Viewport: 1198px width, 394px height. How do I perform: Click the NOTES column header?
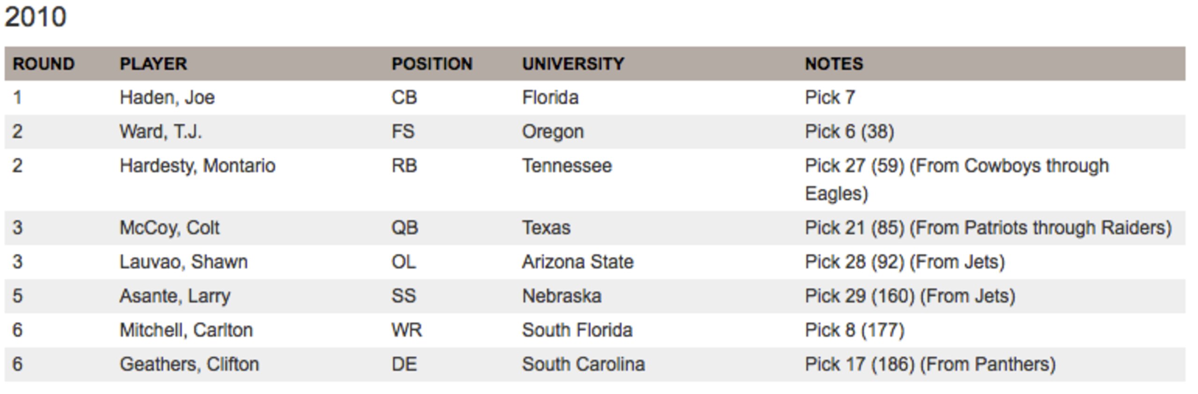coord(834,64)
